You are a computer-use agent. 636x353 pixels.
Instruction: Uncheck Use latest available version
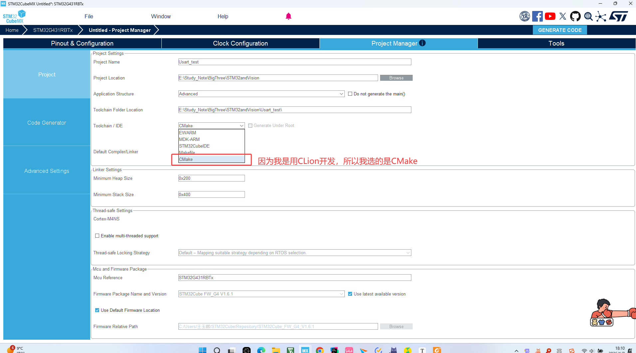pyautogui.click(x=350, y=294)
